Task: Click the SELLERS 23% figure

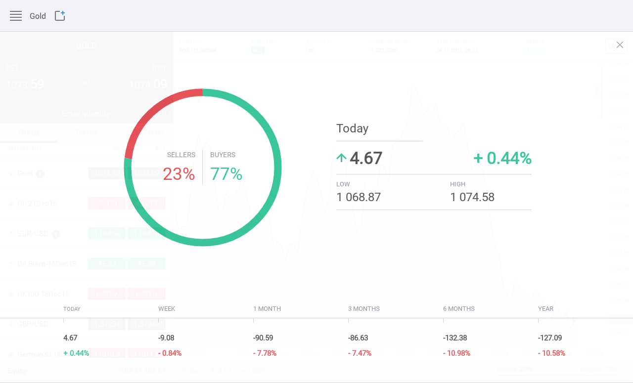Action: 179,174
